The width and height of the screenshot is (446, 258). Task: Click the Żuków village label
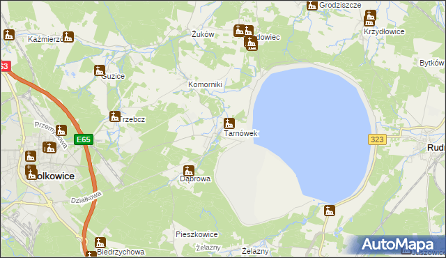coord(203,34)
